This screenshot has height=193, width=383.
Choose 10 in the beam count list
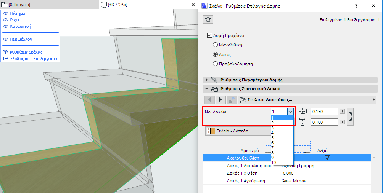click(x=282, y=163)
